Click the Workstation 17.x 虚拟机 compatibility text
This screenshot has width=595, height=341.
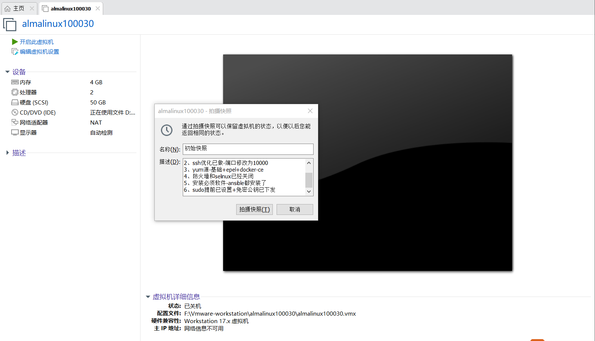(216, 321)
